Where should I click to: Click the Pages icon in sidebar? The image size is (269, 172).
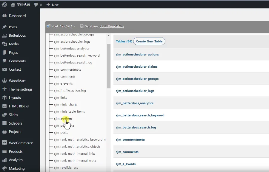(4, 52)
